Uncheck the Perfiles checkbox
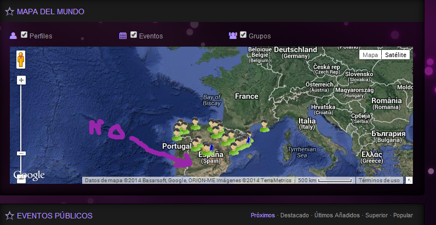The image size is (436, 225). click(x=24, y=35)
